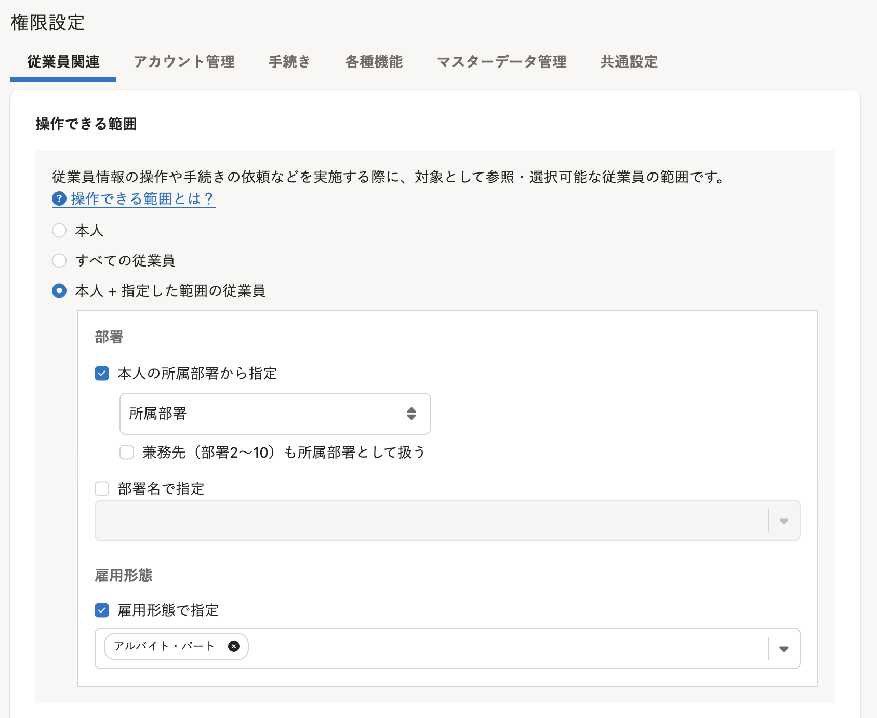Click the 雇用形態 section label
Image resolution: width=877 pixels, height=718 pixels.
tap(124, 575)
